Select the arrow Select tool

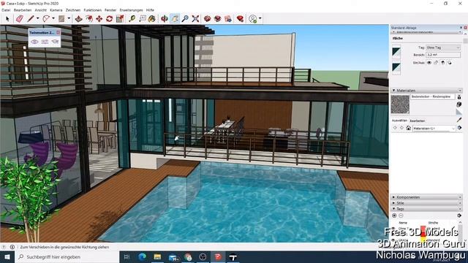[x=7, y=19]
